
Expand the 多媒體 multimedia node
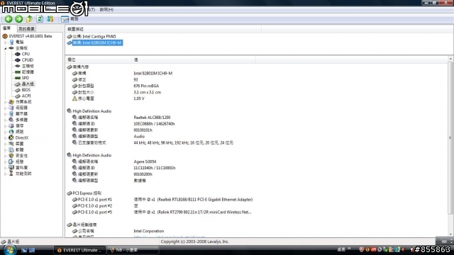click(x=5, y=120)
